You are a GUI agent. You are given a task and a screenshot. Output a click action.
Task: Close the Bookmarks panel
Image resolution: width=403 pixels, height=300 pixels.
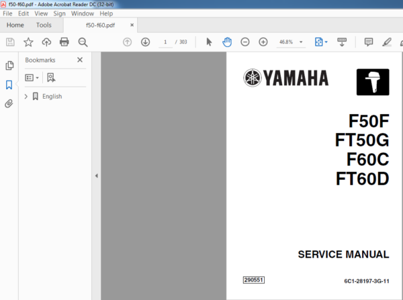(x=80, y=60)
